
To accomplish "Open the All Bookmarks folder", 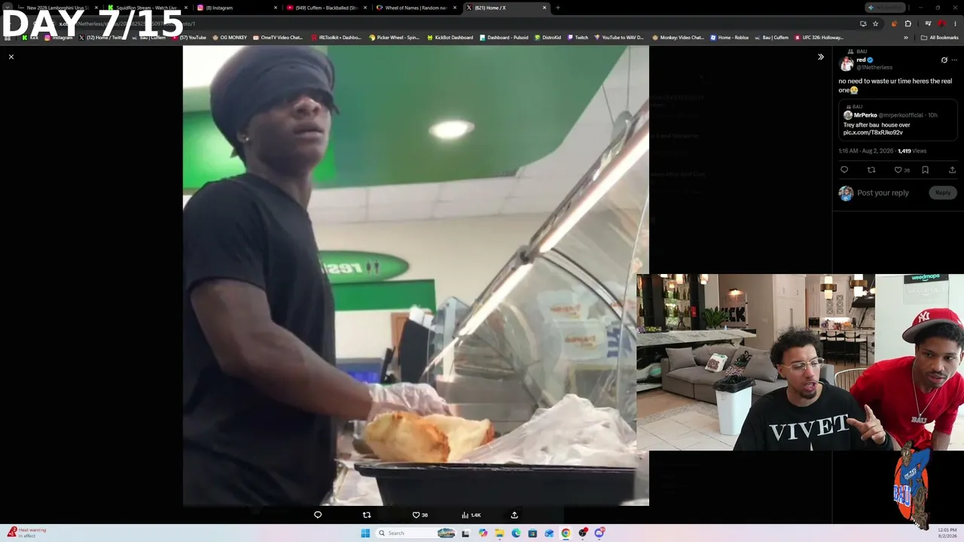I will pos(939,38).
